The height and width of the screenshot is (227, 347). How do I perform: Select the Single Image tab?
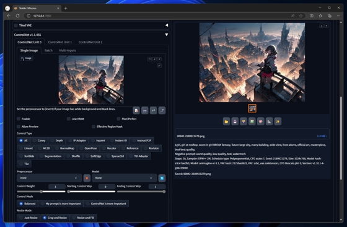(x=29, y=50)
